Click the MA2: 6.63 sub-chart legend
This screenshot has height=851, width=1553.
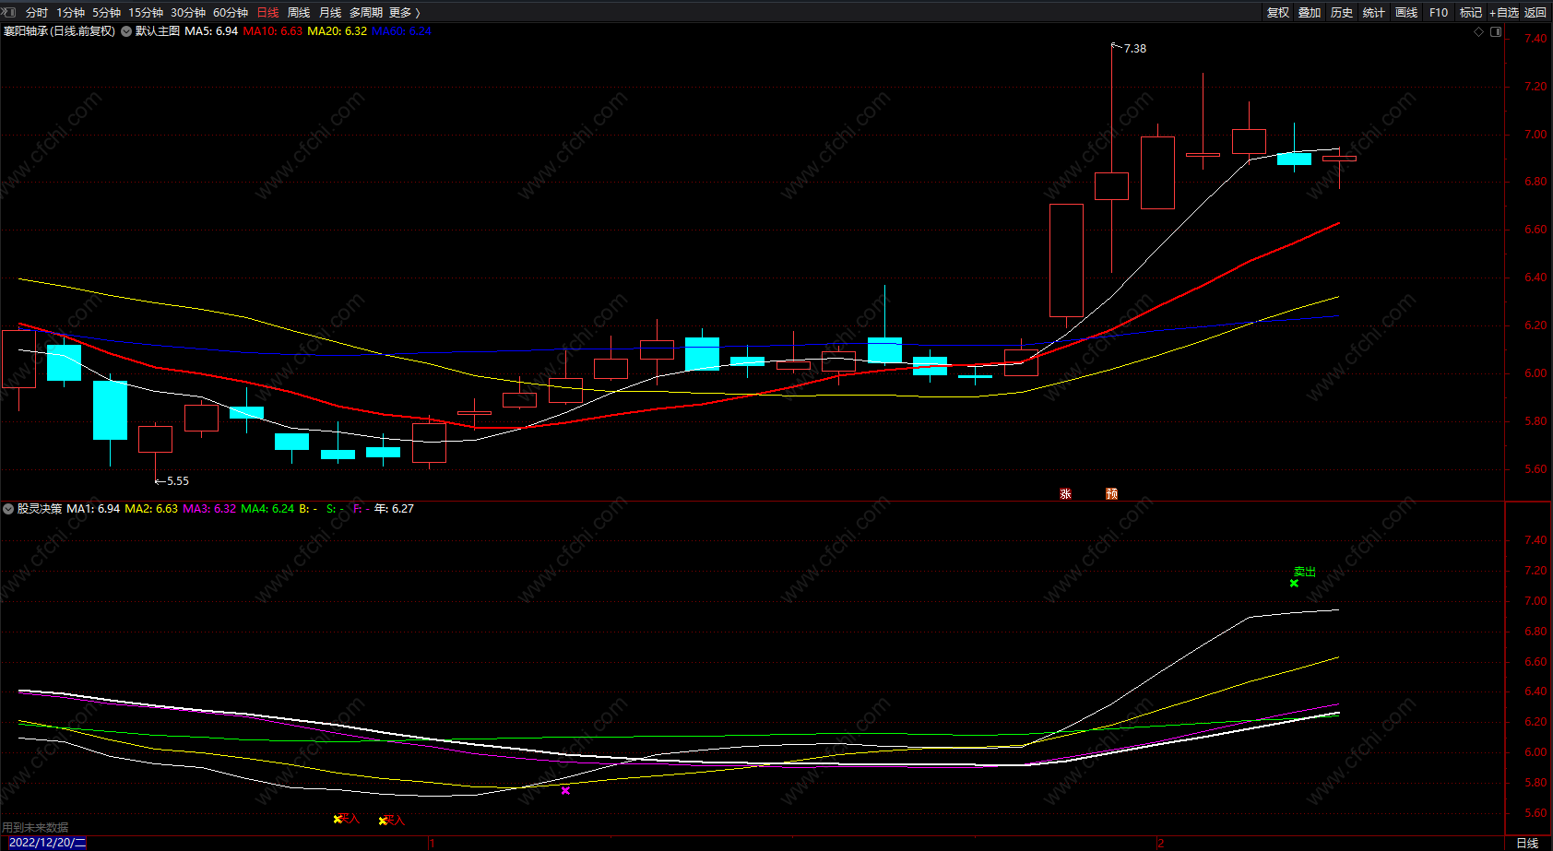(151, 509)
